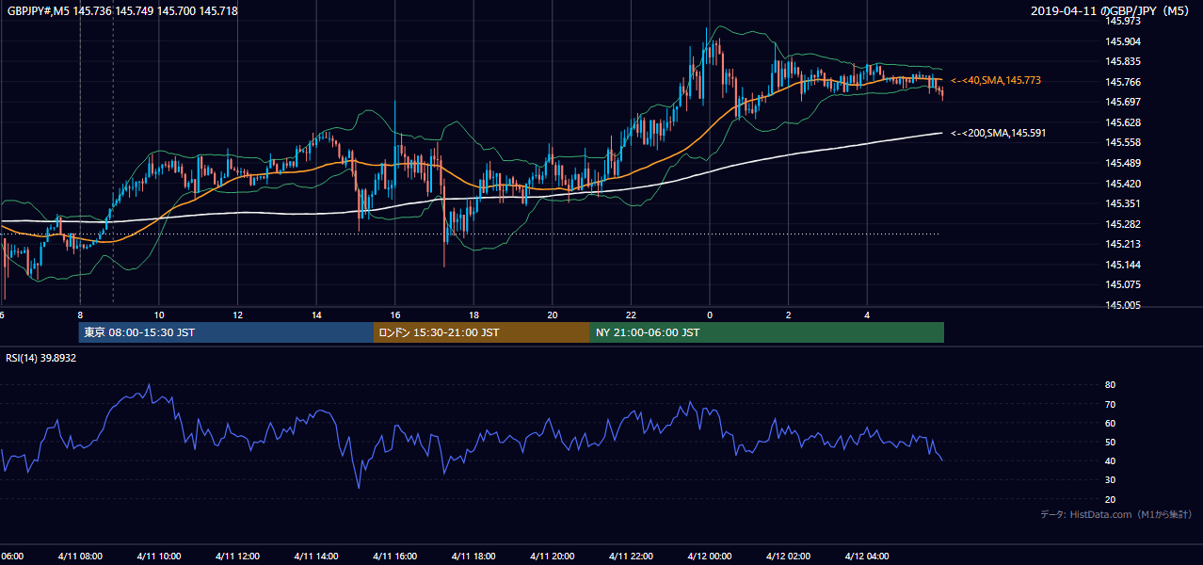Click the bottom date label 4/12 00:00
Screen dimensions: 1203x565
point(710,556)
